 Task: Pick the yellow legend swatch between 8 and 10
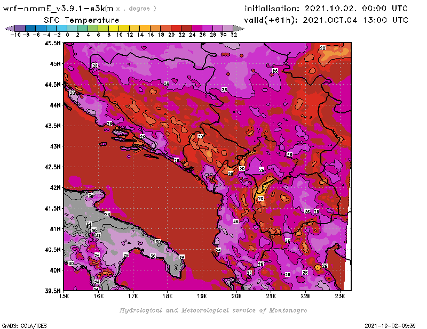click(x=114, y=28)
